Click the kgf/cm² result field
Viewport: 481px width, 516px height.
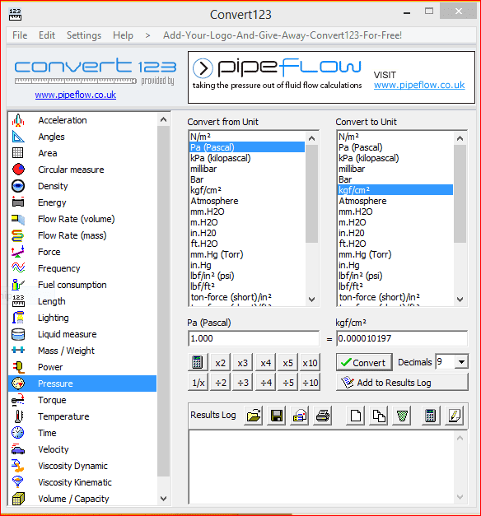[402, 338]
